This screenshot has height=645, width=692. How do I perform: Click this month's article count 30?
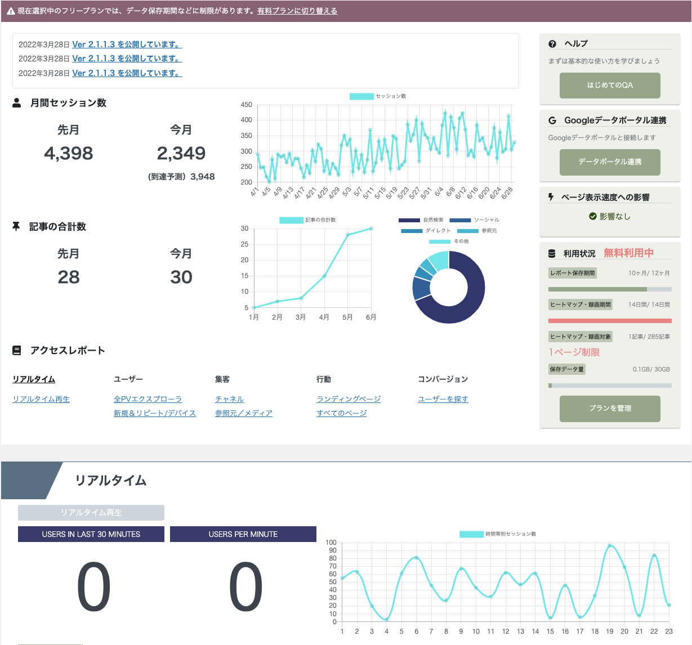tap(181, 277)
